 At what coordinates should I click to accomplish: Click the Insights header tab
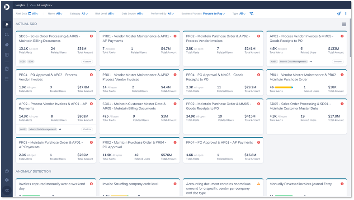point(20,5)
